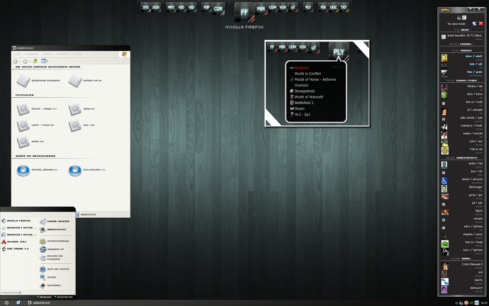This screenshot has height=306, width=489.
Task: Open the PSP dock icon
Action: tap(207, 8)
